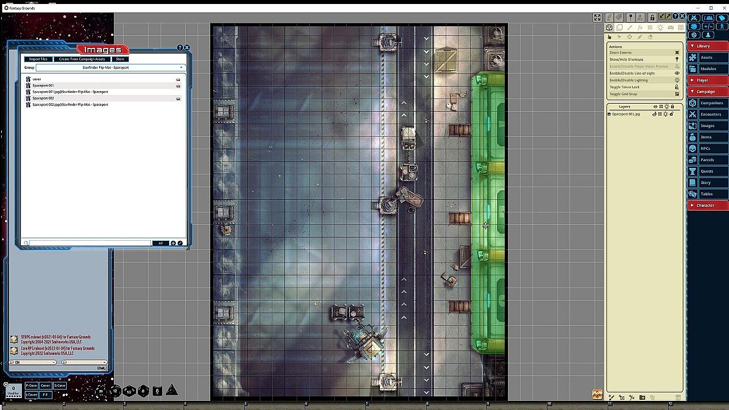Open the mask vision tab icon
Image resolution: width=729 pixels, height=410 pixels.
[x=670, y=27]
